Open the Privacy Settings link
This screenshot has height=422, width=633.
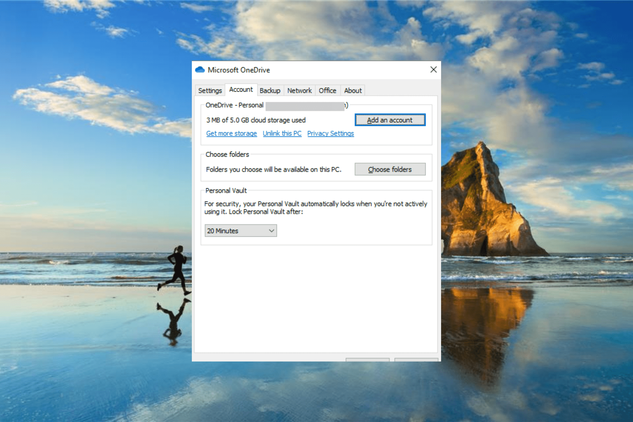331,134
